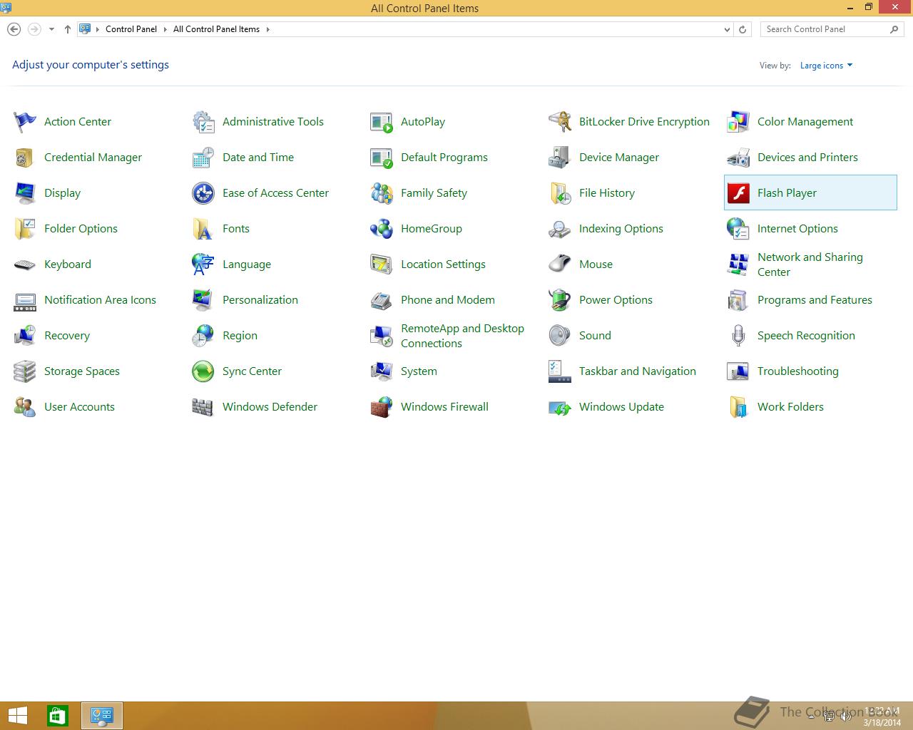Click the Indexing Options magnifier icon
Image resolution: width=913 pixels, height=730 pixels.
tap(560, 229)
